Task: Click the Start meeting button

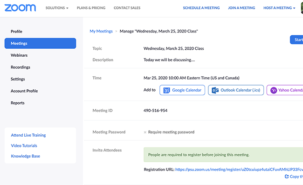Action: [296, 40]
